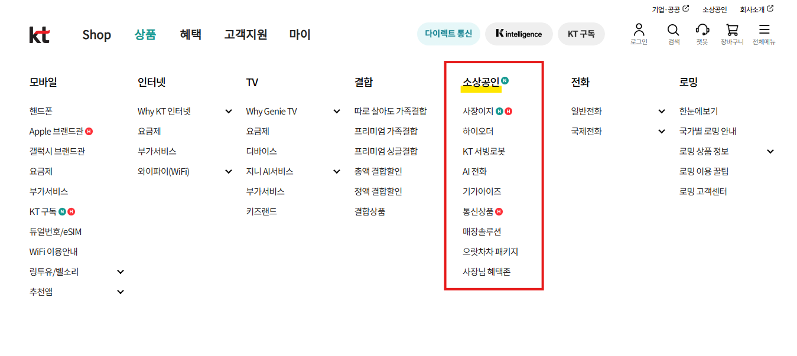797x356 pixels.
Task: Open the 고객지원 main menu
Action: (x=246, y=34)
